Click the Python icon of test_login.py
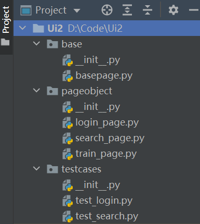 click(x=68, y=201)
